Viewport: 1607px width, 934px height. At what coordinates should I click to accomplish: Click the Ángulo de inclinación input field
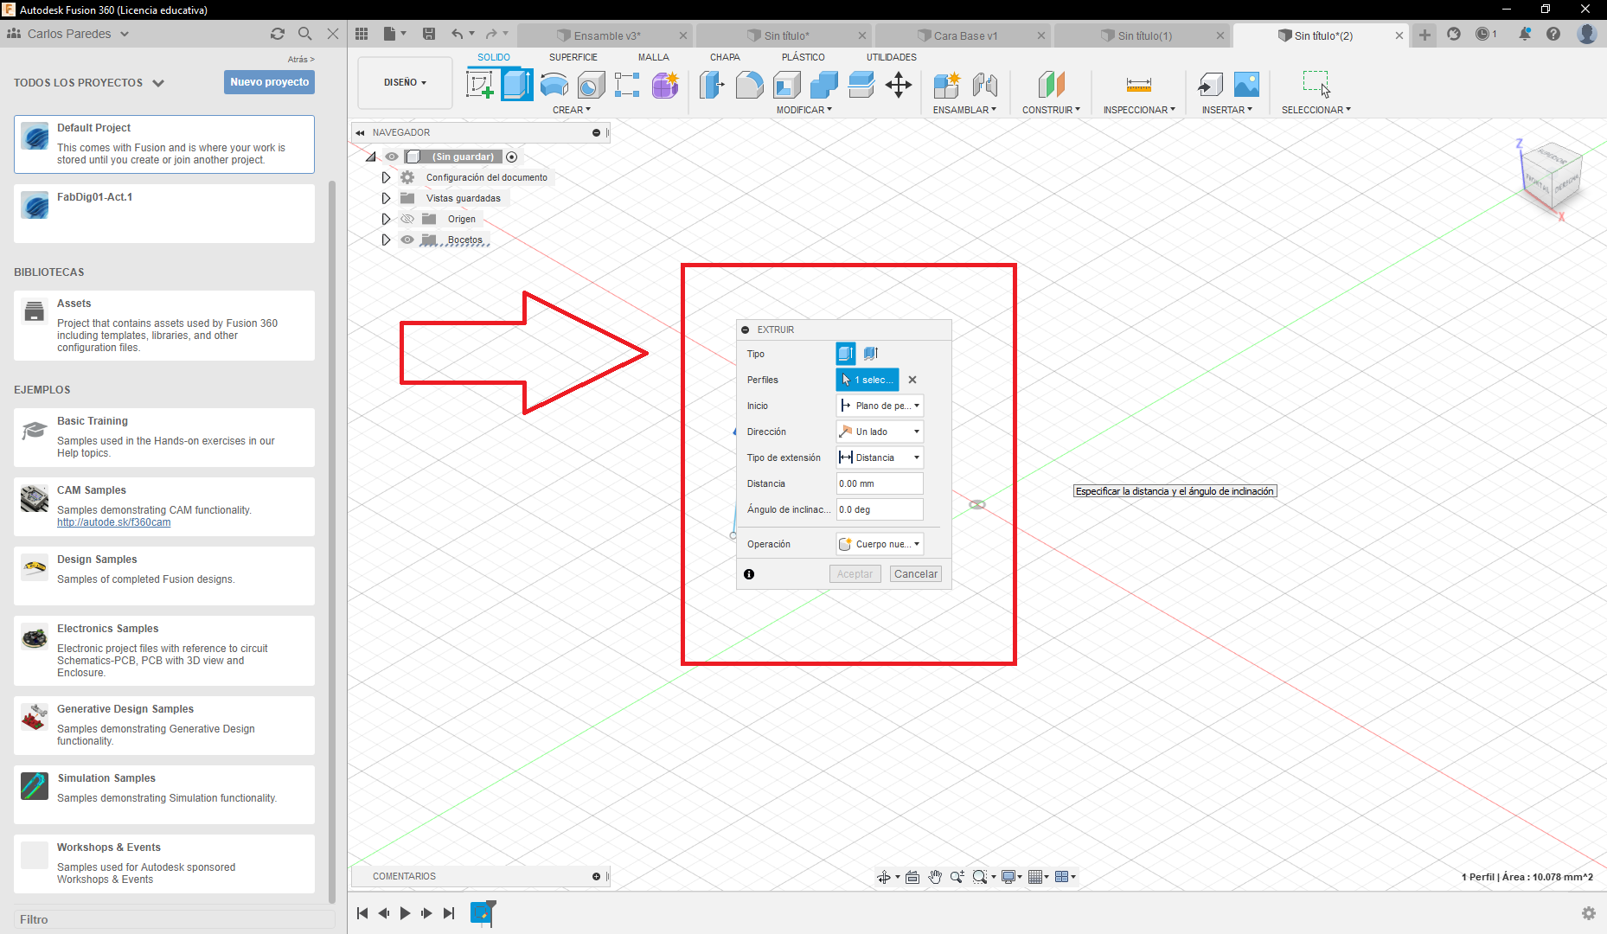(880, 509)
